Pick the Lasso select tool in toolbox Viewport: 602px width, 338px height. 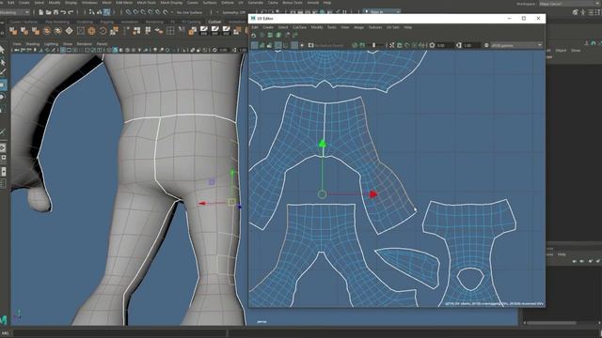[2, 62]
